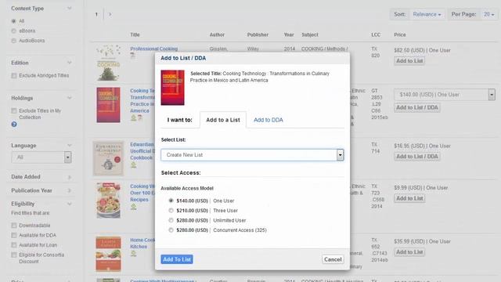The width and height of the screenshot is (501, 282).
Task: Click the Title column header
Action: click(135, 34)
